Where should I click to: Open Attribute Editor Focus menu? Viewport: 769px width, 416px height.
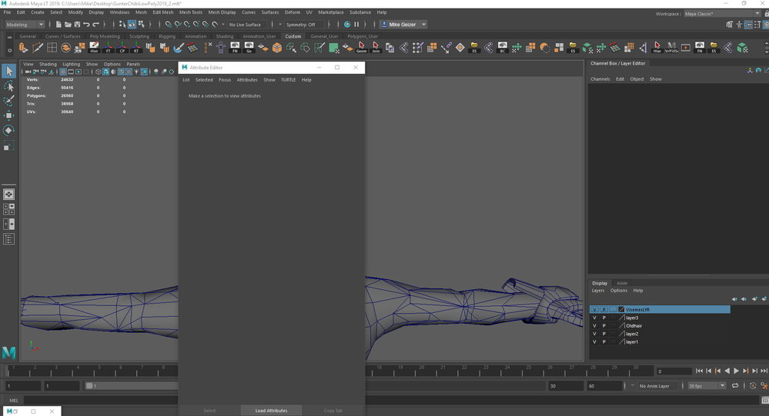[225, 80]
